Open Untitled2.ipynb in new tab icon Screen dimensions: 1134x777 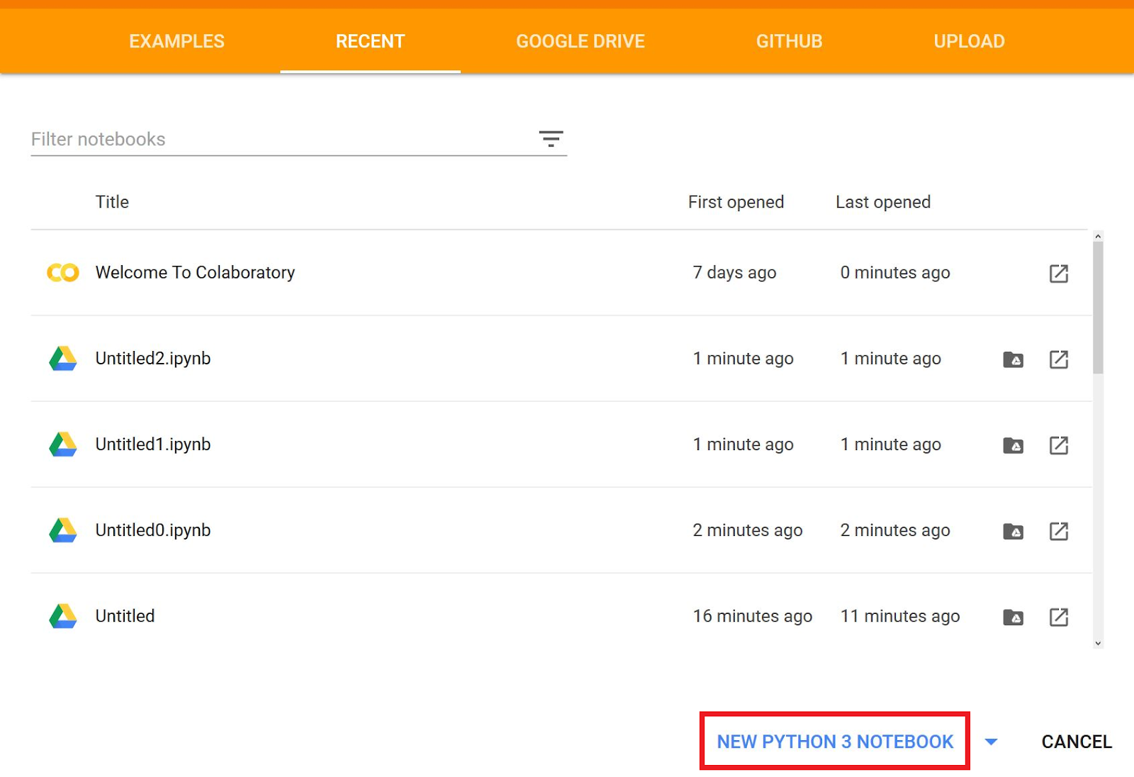pyautogui.click(x=1059, y=359)
